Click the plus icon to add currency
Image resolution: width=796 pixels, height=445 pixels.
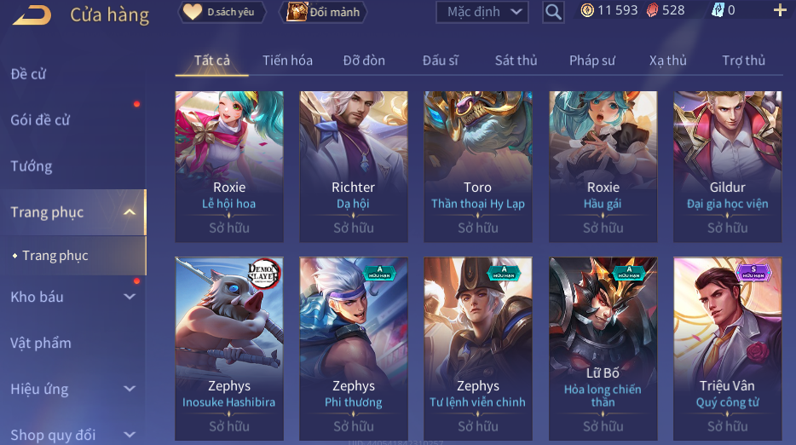[780, 10]
